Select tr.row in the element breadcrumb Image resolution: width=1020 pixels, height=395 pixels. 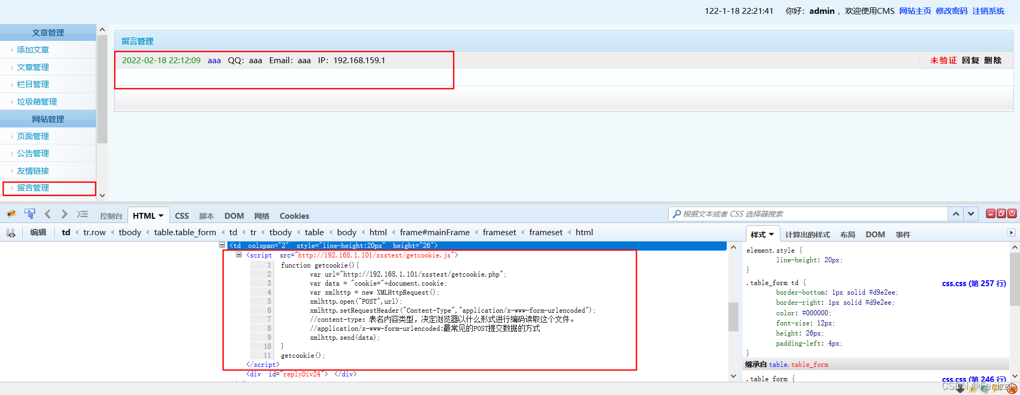pyautogui.click(x=95, y=233)
